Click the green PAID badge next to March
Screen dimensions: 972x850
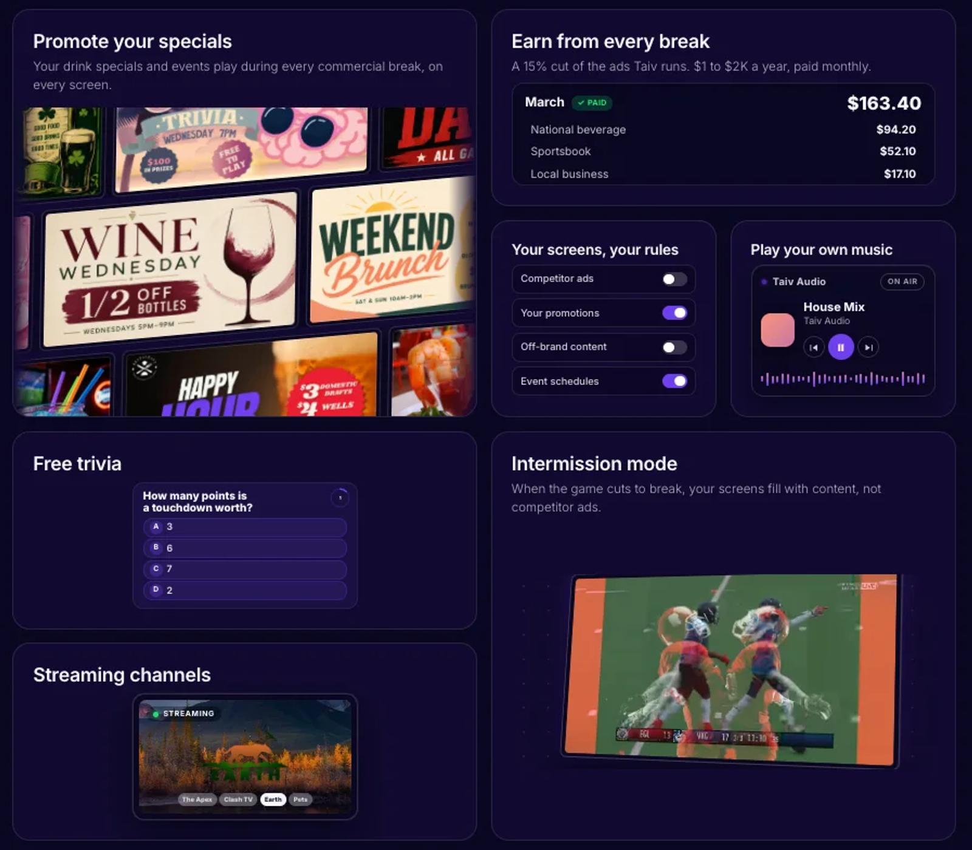pos(592,103)
